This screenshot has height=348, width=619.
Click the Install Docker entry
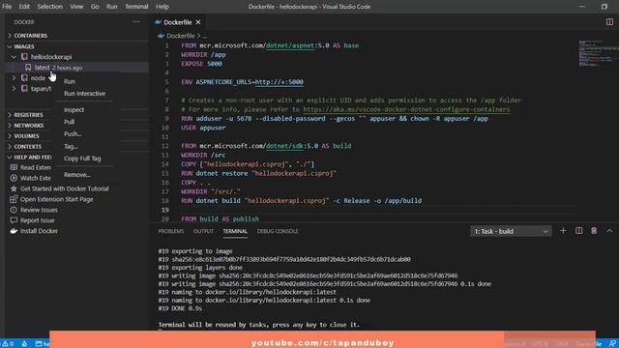(39, 231)
